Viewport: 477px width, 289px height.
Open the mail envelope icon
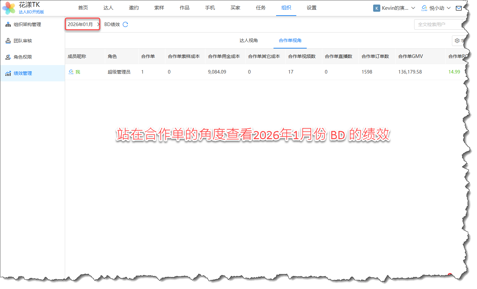[458, 8]
